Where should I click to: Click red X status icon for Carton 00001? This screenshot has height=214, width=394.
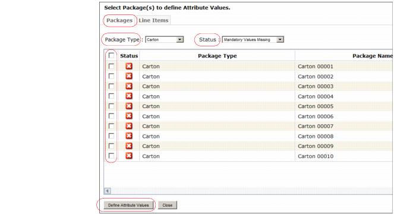(x=129, y=66)
